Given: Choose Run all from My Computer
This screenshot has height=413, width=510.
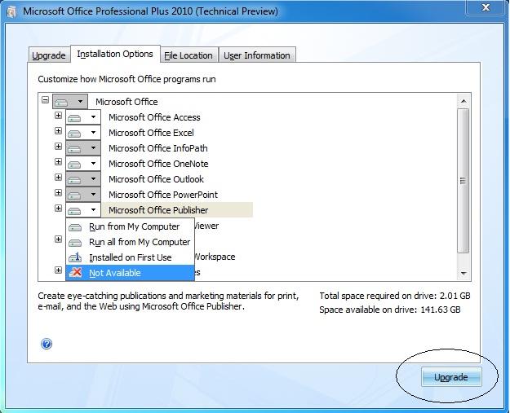Looking at the screenshot, I should point(130,242).
